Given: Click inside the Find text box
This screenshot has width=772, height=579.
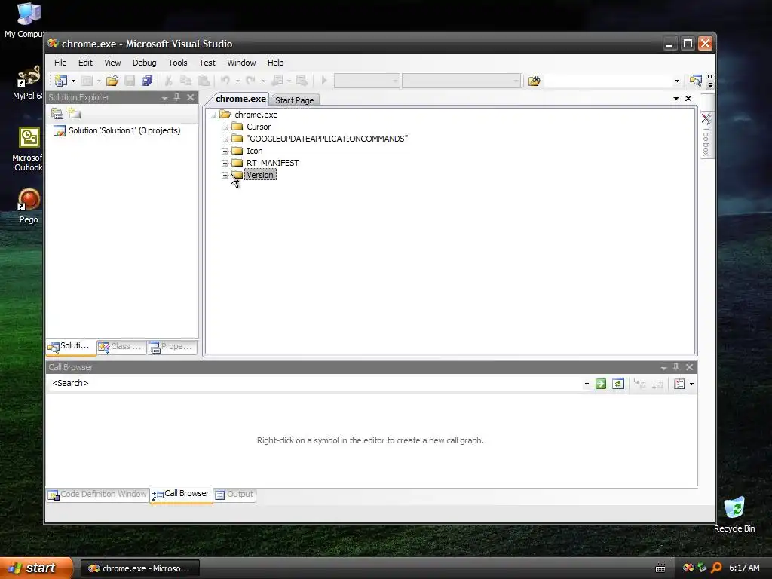Looking at the screenshot, I should point(608,81).
